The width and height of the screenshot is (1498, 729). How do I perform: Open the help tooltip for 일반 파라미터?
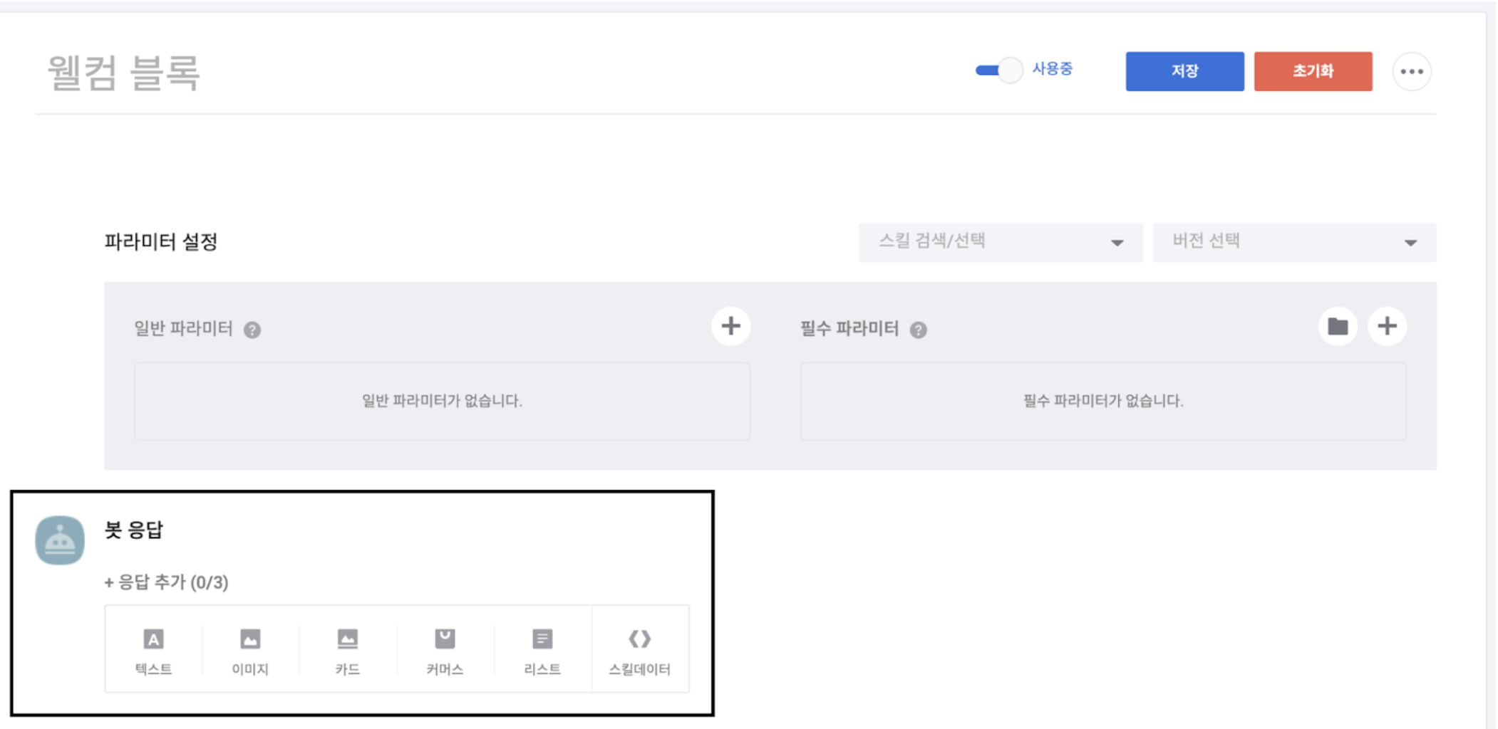point(252,330)
